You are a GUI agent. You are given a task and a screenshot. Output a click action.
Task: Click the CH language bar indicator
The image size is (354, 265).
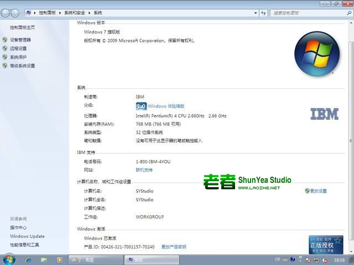(x=278, y=259)
